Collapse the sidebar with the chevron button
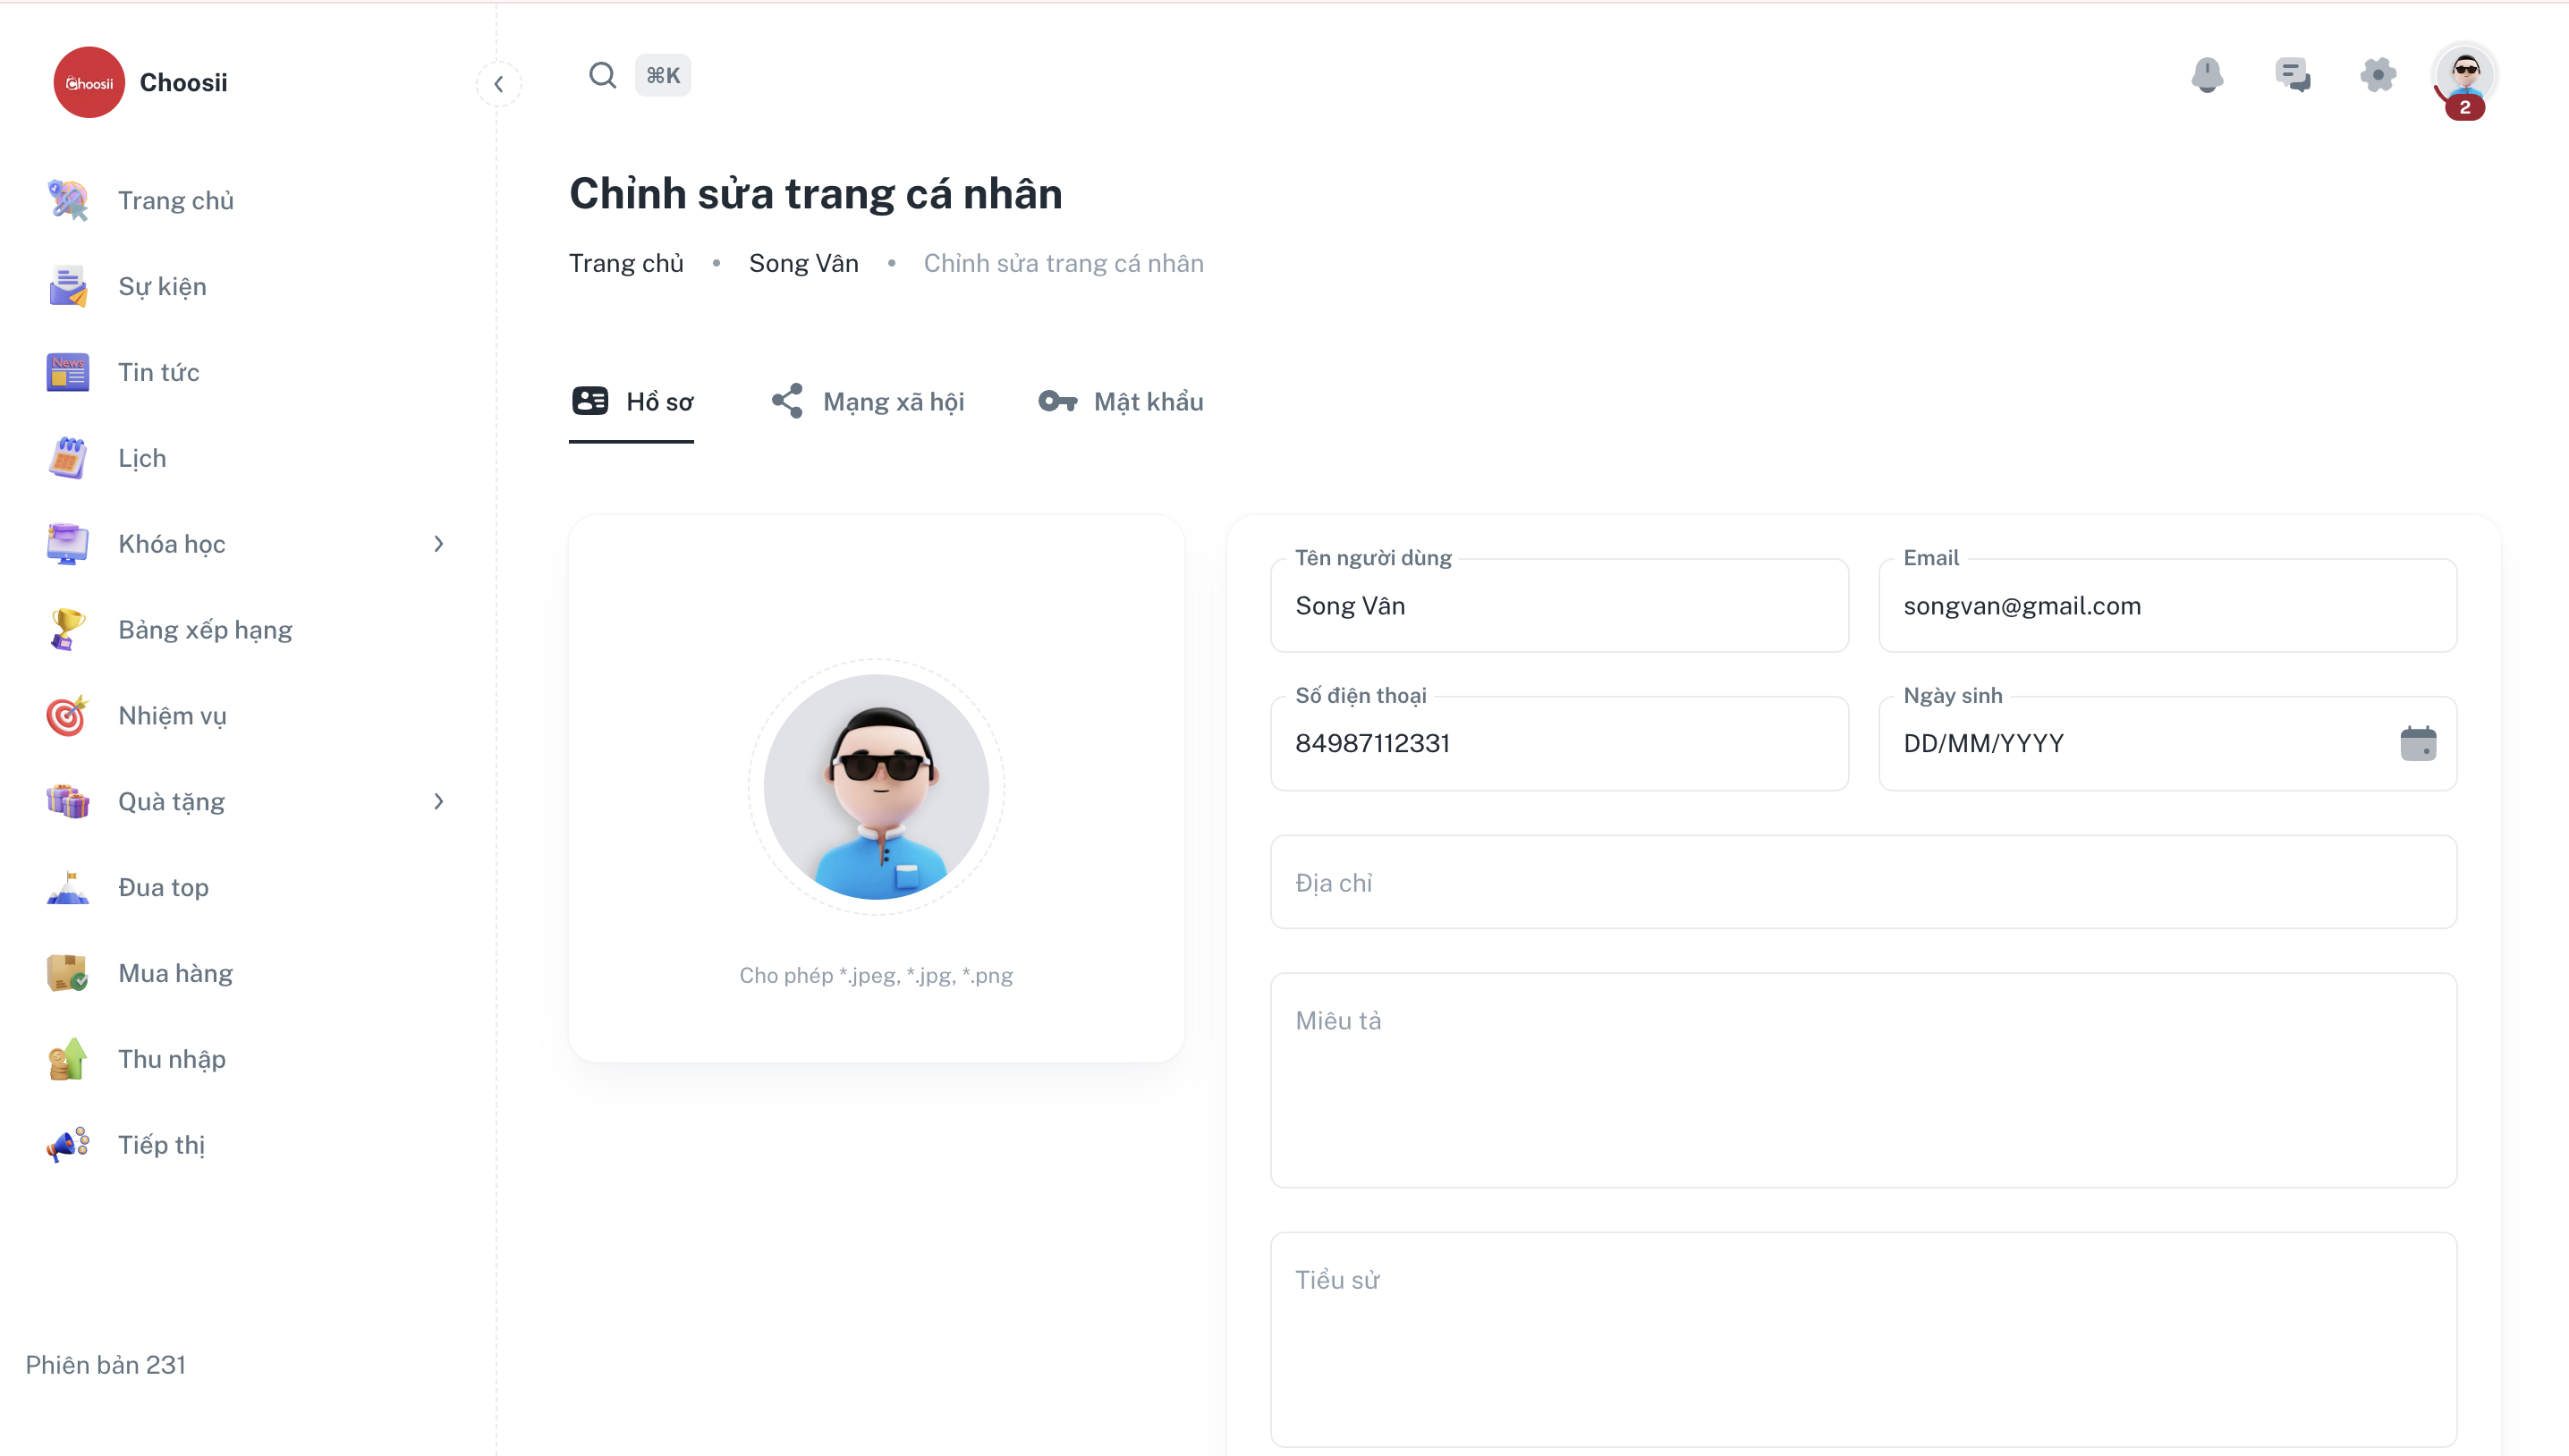 click(498, 84)
